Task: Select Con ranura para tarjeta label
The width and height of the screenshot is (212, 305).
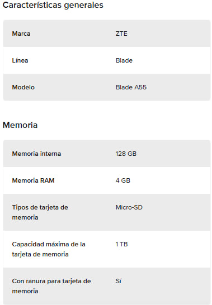Action: [51, 286]
